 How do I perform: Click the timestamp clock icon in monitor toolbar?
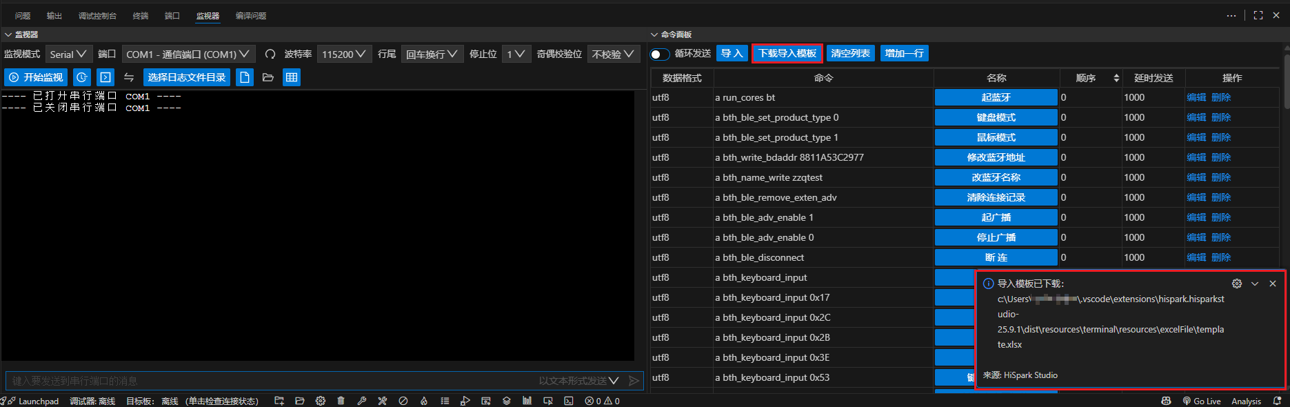[x=82, y=77]
